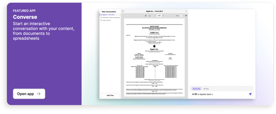This screenshot has height=114, width=276.
Task: Click the Apple logo in the document page
Action: click(x=154, y=46)
